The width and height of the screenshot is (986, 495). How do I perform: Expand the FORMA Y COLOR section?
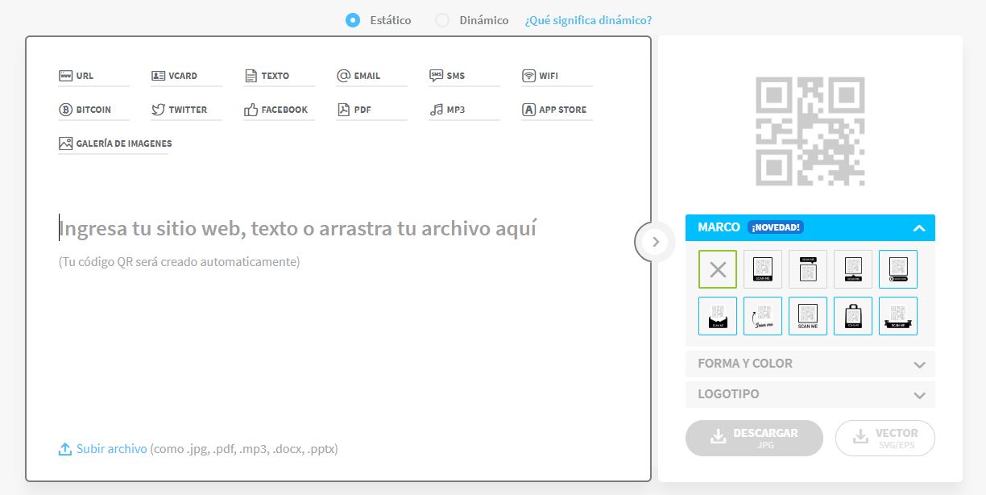coord(810,364)
